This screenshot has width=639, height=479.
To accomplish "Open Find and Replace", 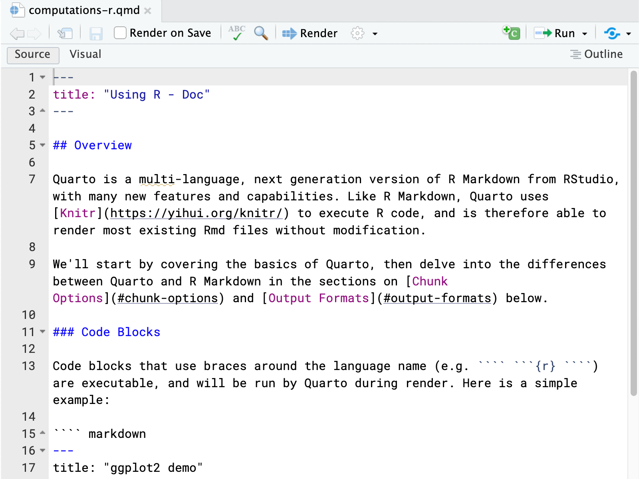I will [x=260, y=34].
